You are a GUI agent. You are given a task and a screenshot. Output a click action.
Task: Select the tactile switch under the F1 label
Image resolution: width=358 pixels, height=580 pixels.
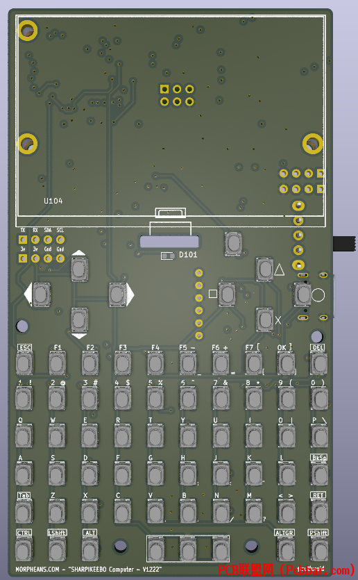[58, 363]
